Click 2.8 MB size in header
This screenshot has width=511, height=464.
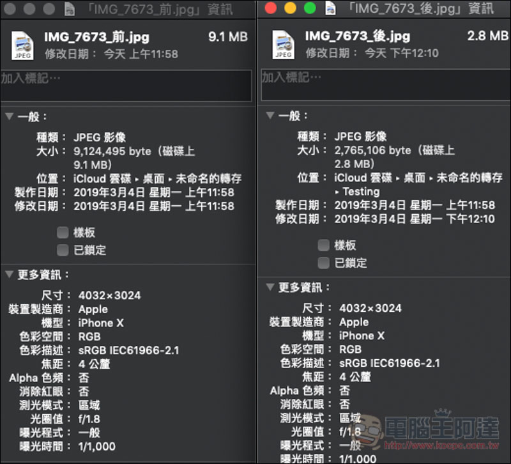coord(487,36)
